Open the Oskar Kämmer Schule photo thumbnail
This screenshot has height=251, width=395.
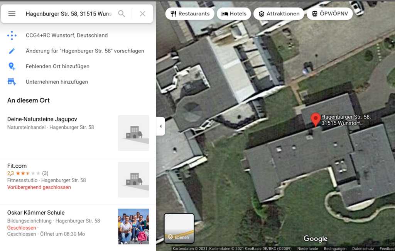point(133,226)
